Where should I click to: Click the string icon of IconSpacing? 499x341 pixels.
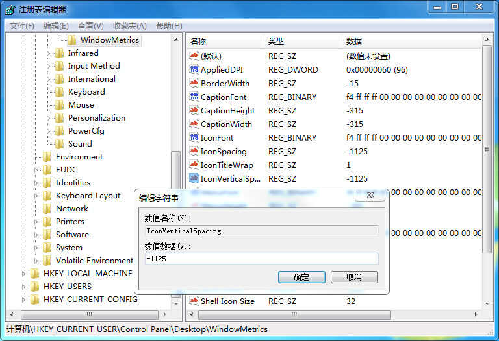(194, 151)
